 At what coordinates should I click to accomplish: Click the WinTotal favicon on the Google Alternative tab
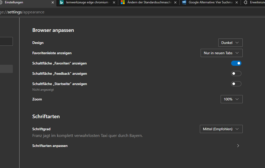coord(184,2)
